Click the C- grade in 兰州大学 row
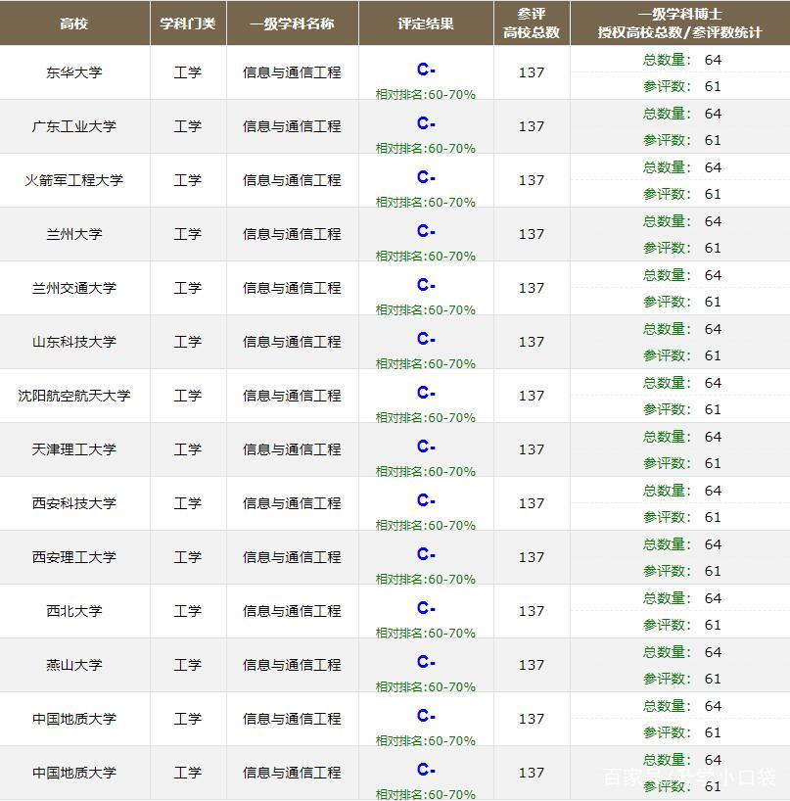The width and height of the screenshot is (790, 801). (x=426, y=231)
